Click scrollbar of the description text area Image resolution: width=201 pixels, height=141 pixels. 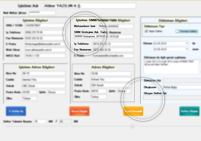[200, 67]
